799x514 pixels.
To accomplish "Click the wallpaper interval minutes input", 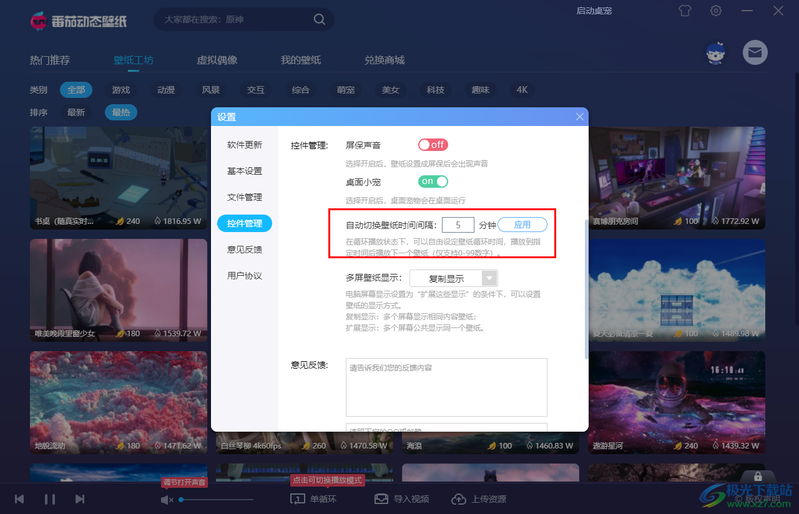I will click(x=458, y=225).
